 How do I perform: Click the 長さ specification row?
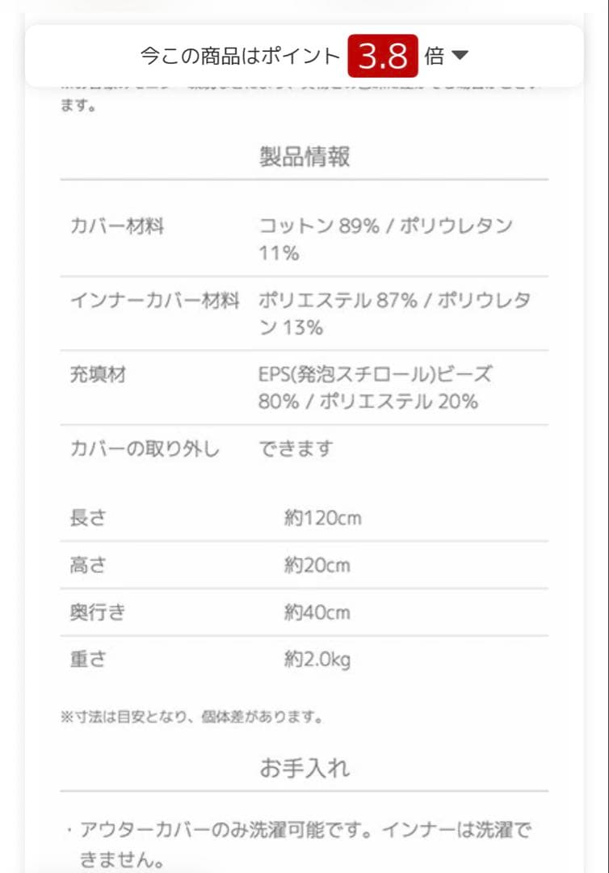point(89,518)
